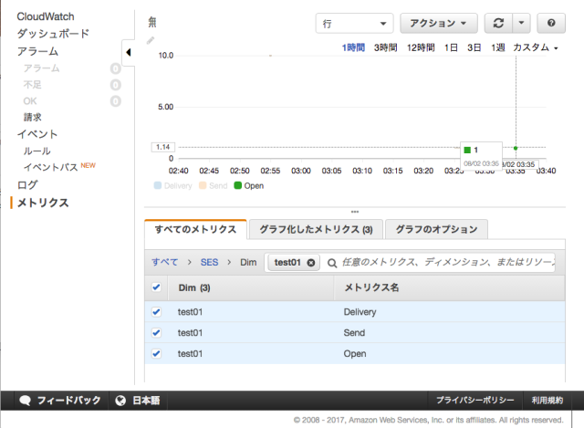Expand the refresh options dropdown arrow
The height and width of the screenshot is (428, 584).
(x=521, y=23)
